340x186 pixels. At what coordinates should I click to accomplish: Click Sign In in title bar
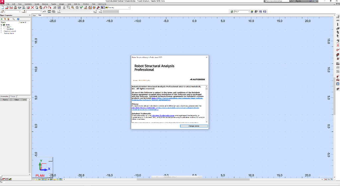coord(298,1)
